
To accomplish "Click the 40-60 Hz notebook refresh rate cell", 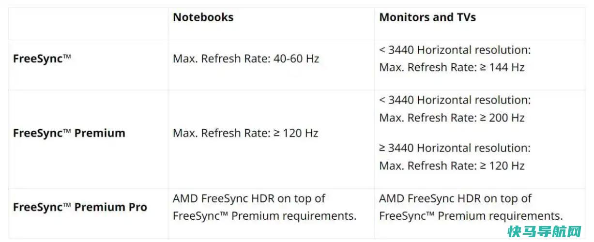I will (x=246, y=59).
